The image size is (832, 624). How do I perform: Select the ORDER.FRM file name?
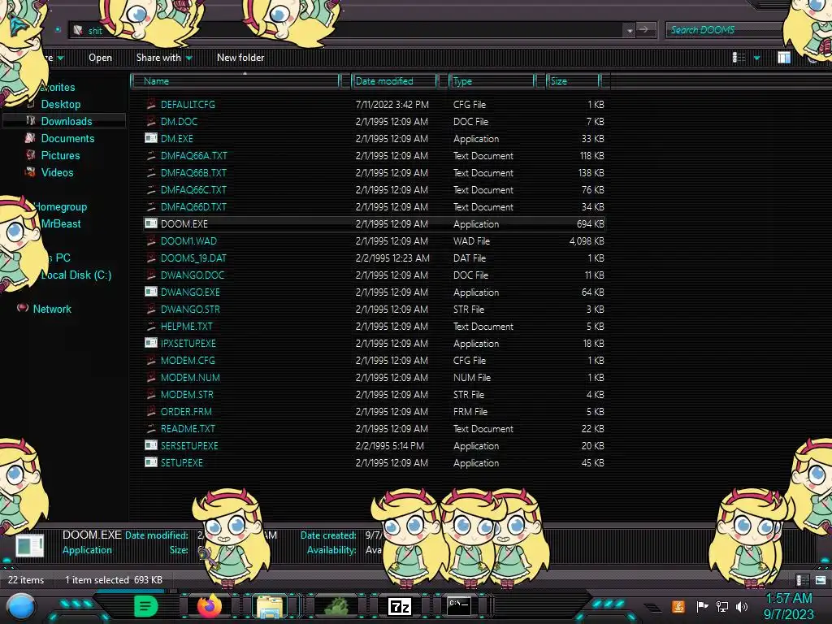[186, 412]
